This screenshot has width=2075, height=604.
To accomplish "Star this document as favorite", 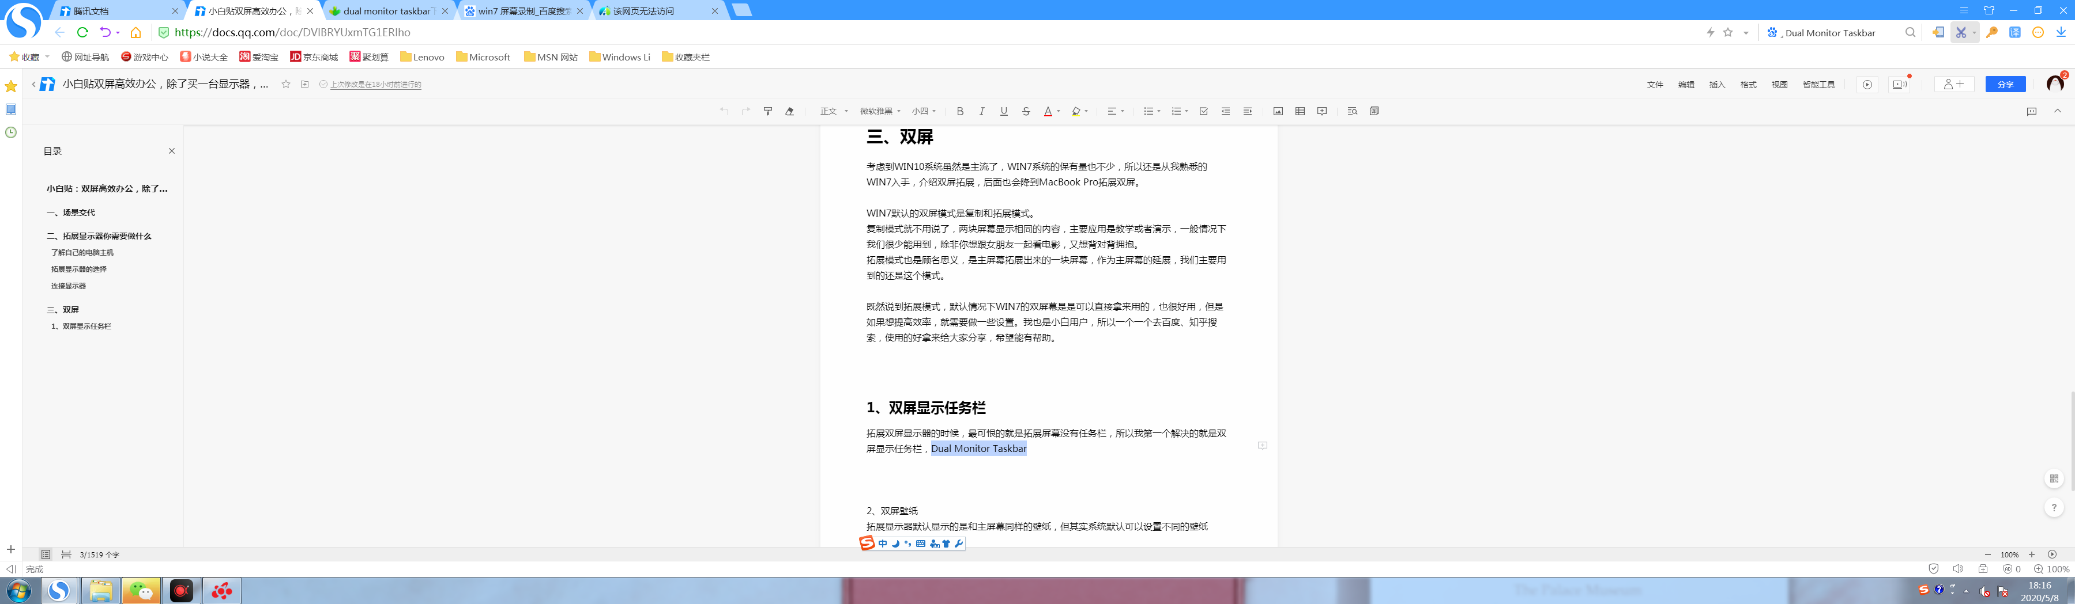I will pos(286,85).
